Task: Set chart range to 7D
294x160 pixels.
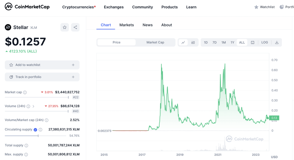Action: [x=215, y=42]
